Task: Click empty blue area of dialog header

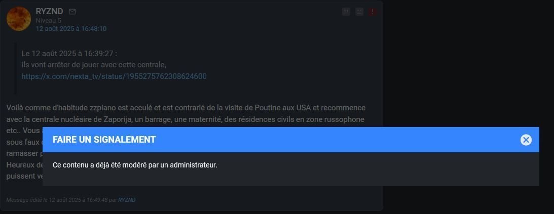Action: click(x=336, y=140)
